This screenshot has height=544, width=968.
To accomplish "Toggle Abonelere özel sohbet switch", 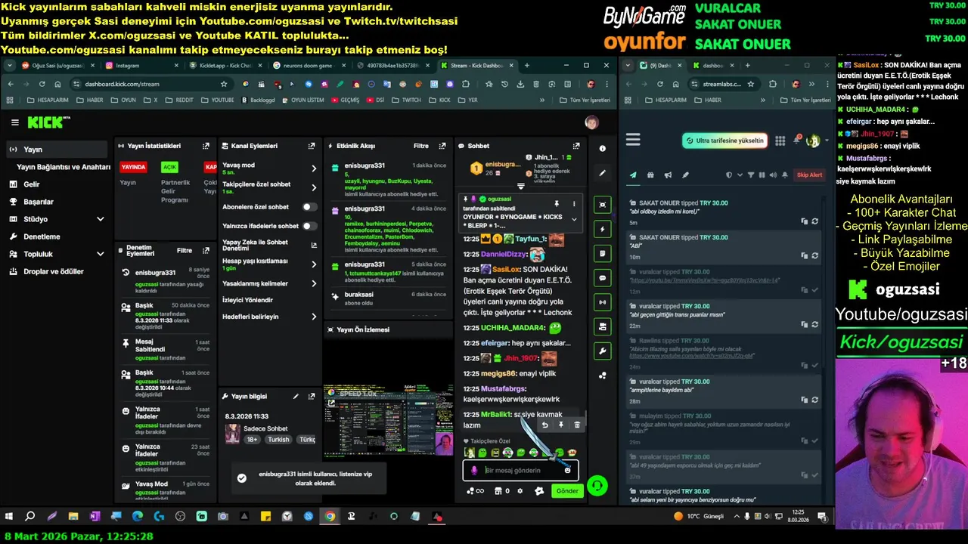I will tap(309, 207).
